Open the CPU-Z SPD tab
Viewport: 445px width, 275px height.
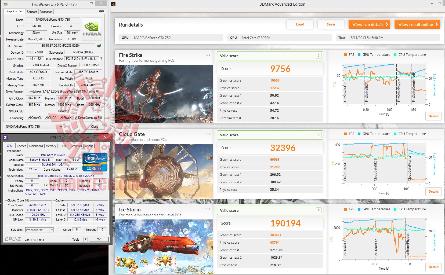pos(63,146)
